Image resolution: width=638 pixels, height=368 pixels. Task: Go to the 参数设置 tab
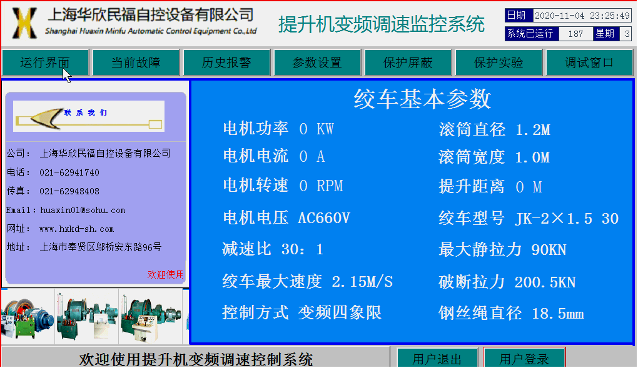tap(317, 62)
